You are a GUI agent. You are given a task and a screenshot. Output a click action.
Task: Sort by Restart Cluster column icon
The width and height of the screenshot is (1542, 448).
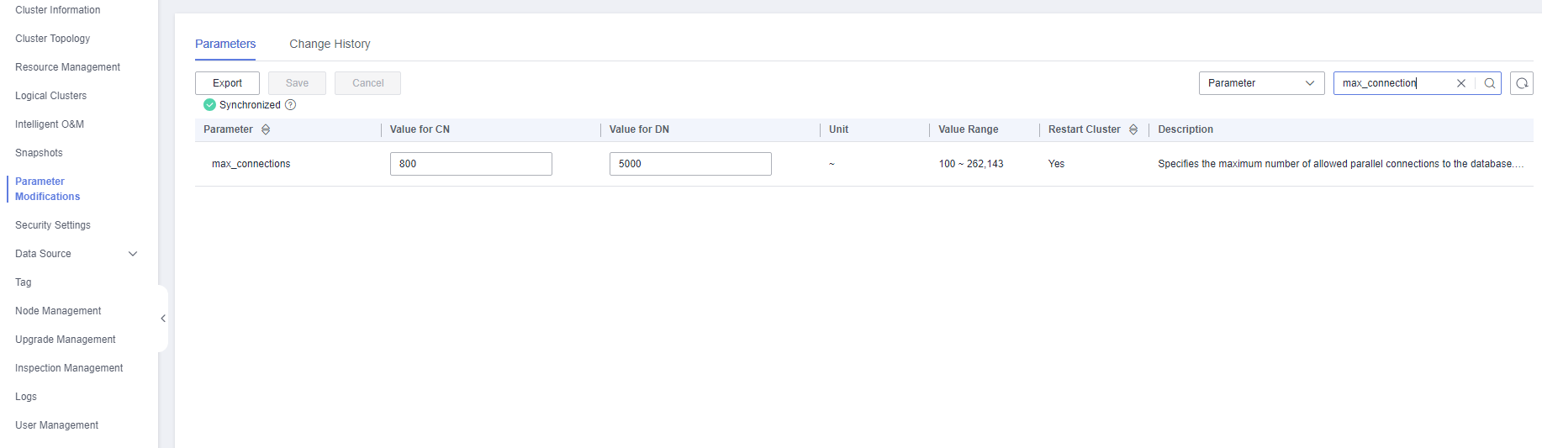click(x=1133, y=129)
